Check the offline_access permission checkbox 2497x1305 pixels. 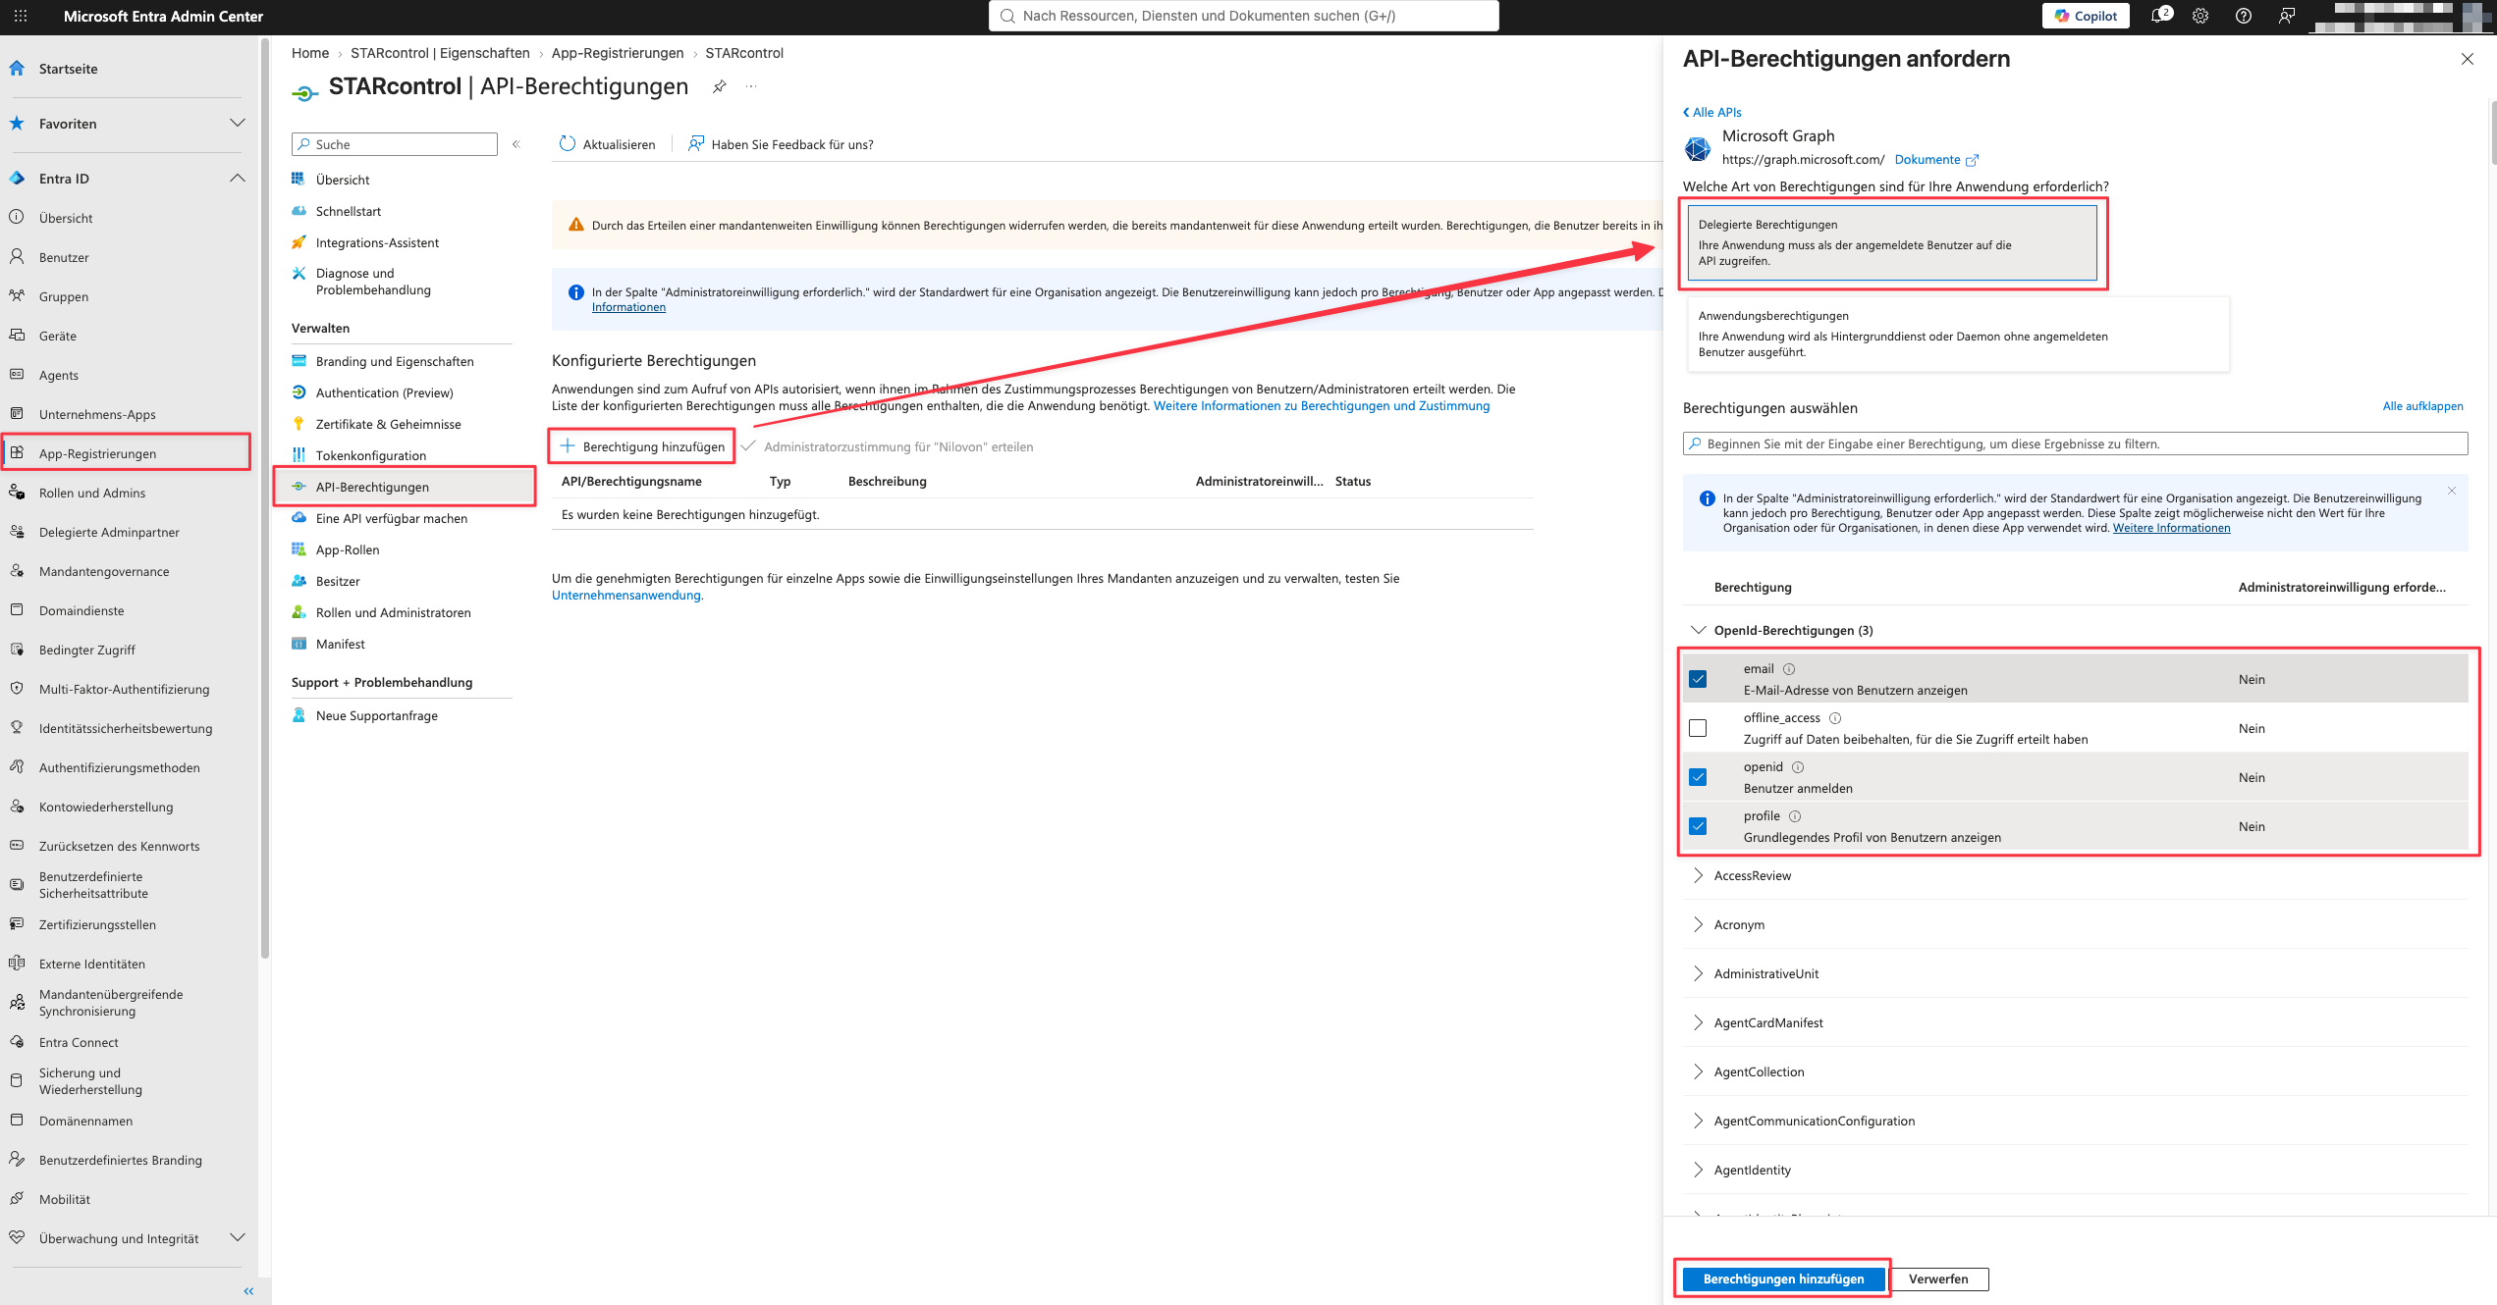tap(1698, 728)
